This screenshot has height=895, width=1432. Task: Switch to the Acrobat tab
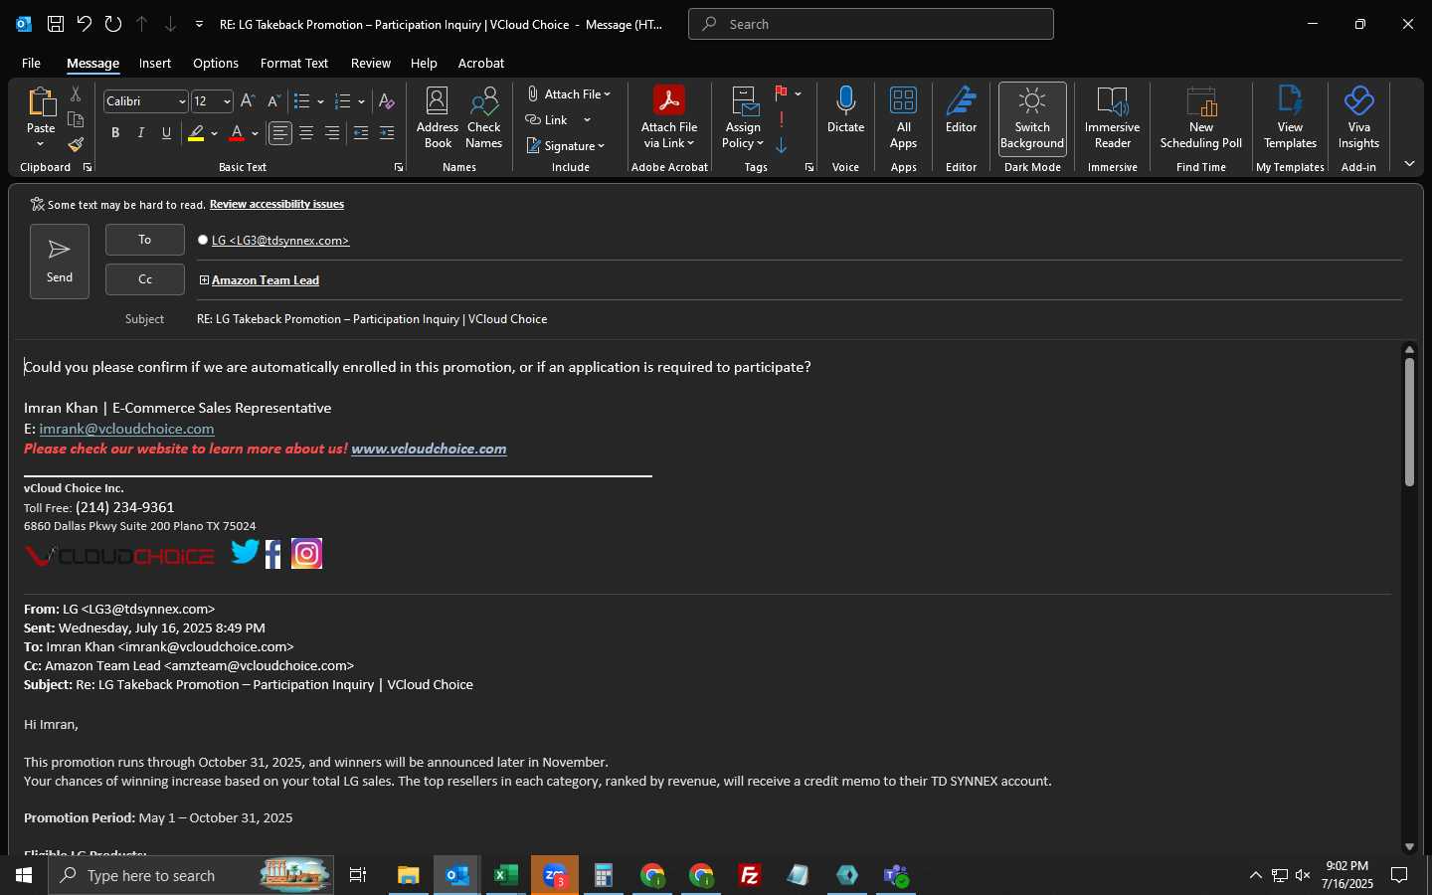481,63
